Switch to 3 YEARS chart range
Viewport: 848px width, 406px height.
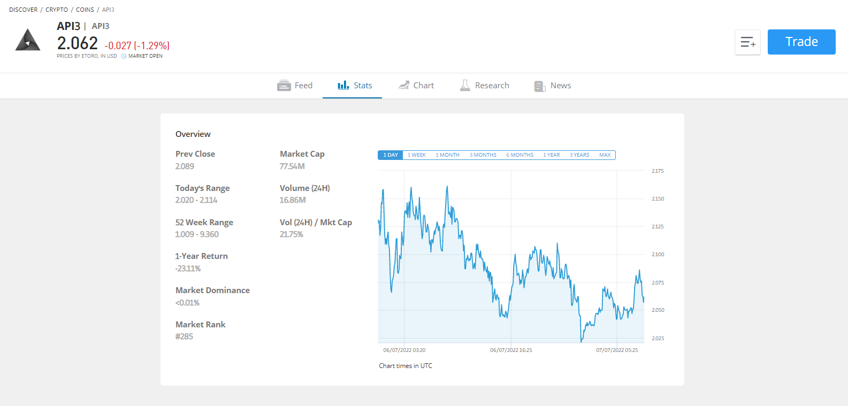579,155
